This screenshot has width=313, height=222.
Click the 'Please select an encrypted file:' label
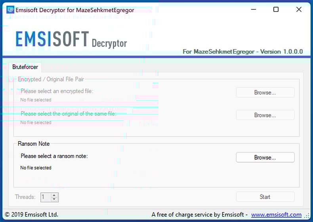(x=57, y=91)
